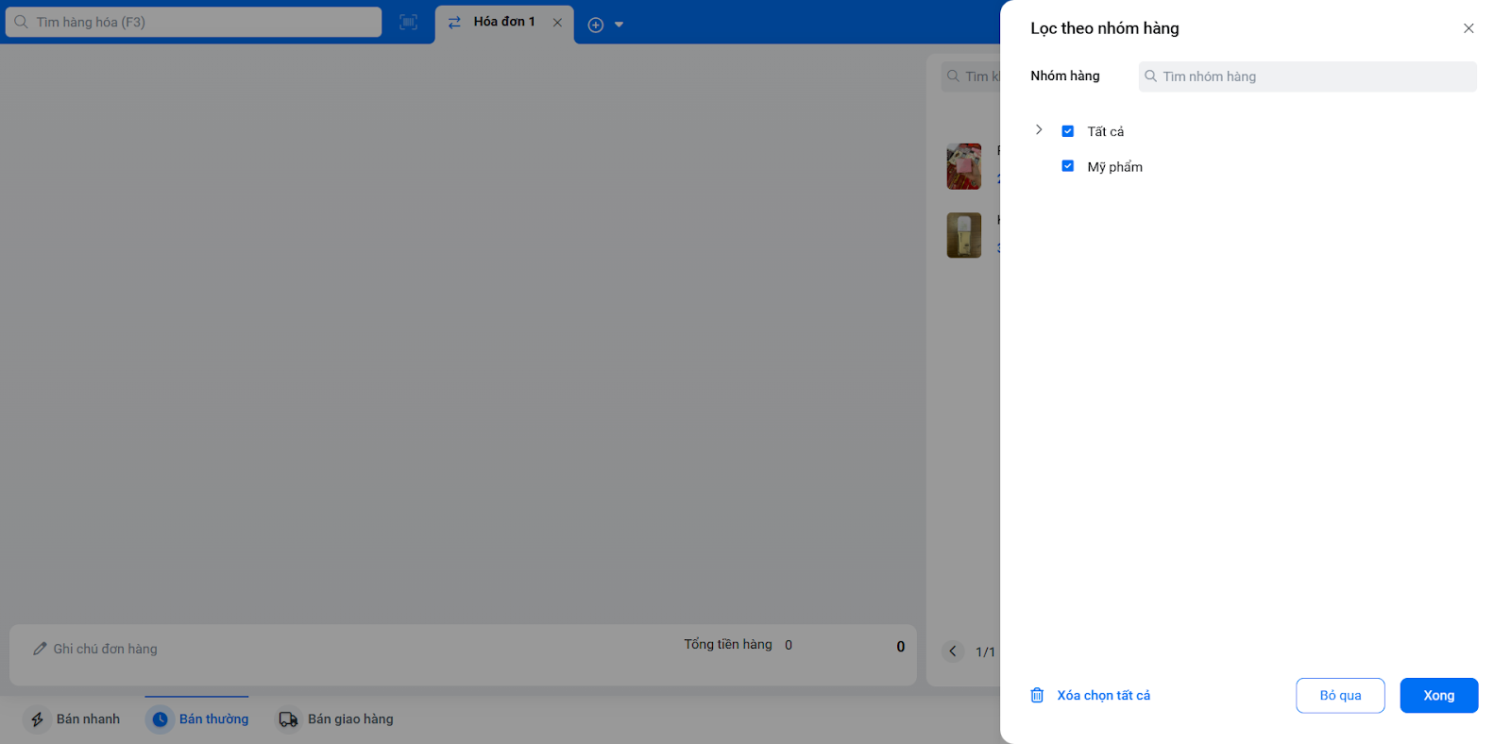Open the new invoice dropdown arrow
The image size is (1511, 744).
pyautogui.click(x=620, y=25)
